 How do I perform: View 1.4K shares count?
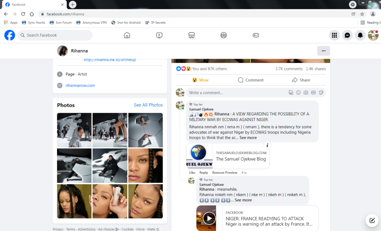[316, 69]
